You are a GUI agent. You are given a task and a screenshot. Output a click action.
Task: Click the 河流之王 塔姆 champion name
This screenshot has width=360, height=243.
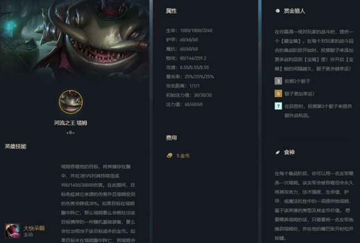tap(70, 123)
